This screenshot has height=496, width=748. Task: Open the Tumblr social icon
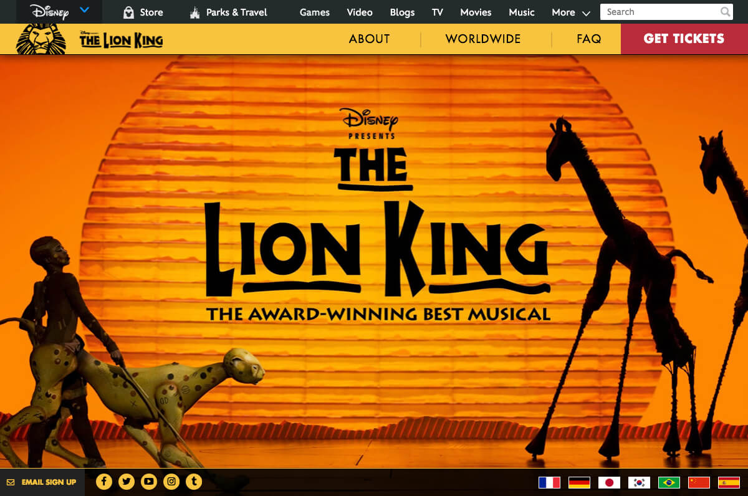194,481
